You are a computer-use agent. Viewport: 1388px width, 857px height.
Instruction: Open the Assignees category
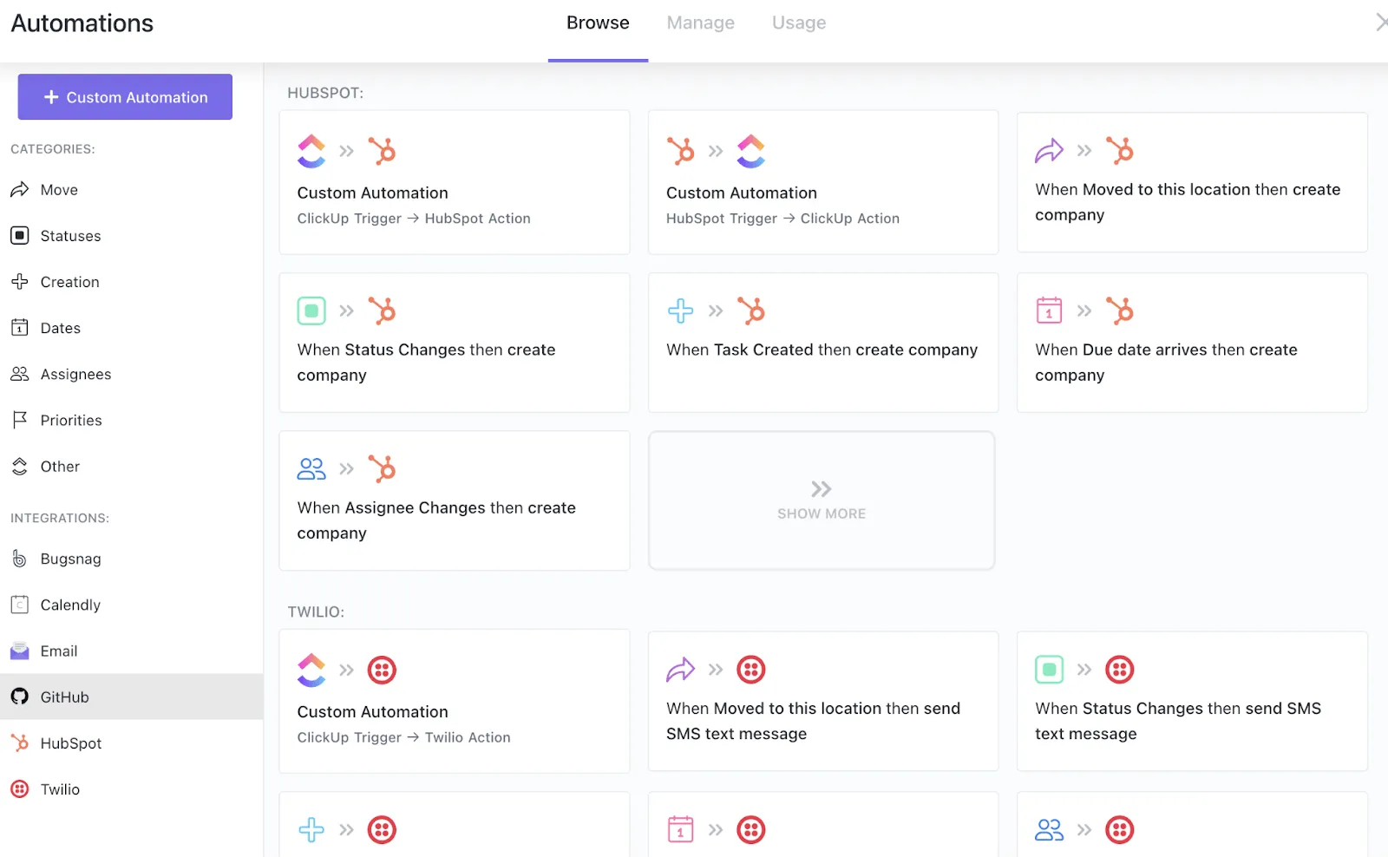tap(131, 374)
